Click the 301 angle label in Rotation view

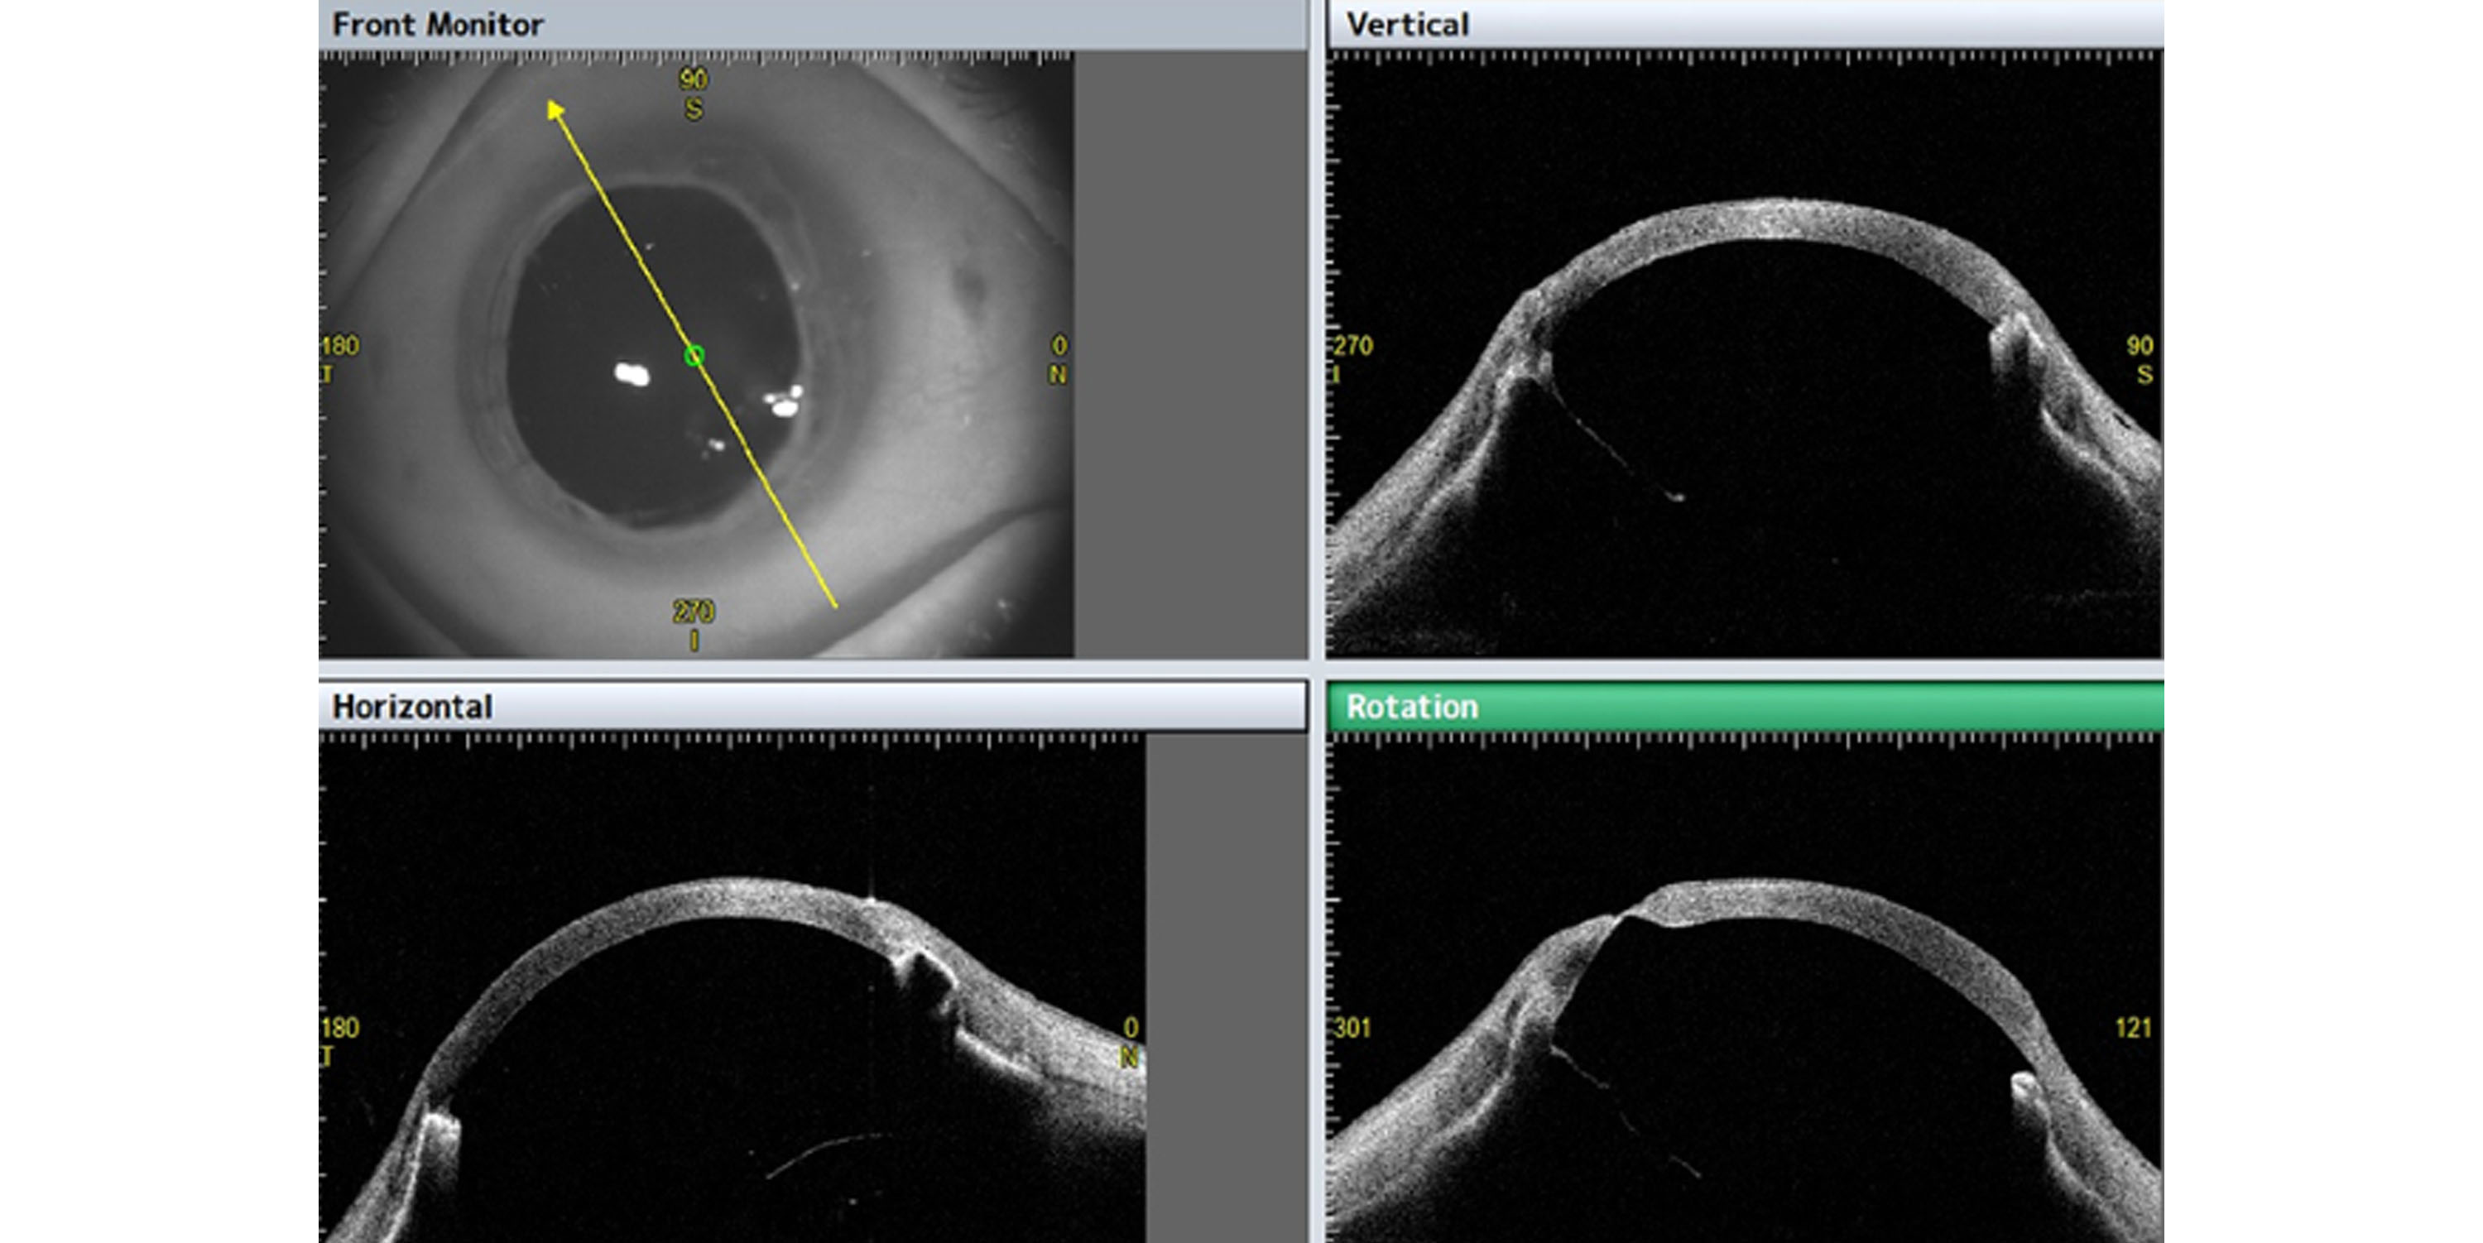[x=1352, y=1028]
